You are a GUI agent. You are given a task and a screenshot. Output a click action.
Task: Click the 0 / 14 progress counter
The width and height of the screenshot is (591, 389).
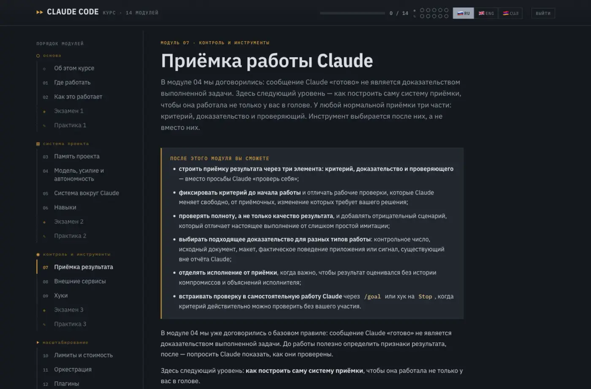coord(399,13)
